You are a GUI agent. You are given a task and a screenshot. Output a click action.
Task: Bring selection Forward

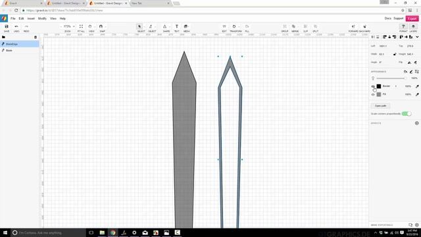353,26
